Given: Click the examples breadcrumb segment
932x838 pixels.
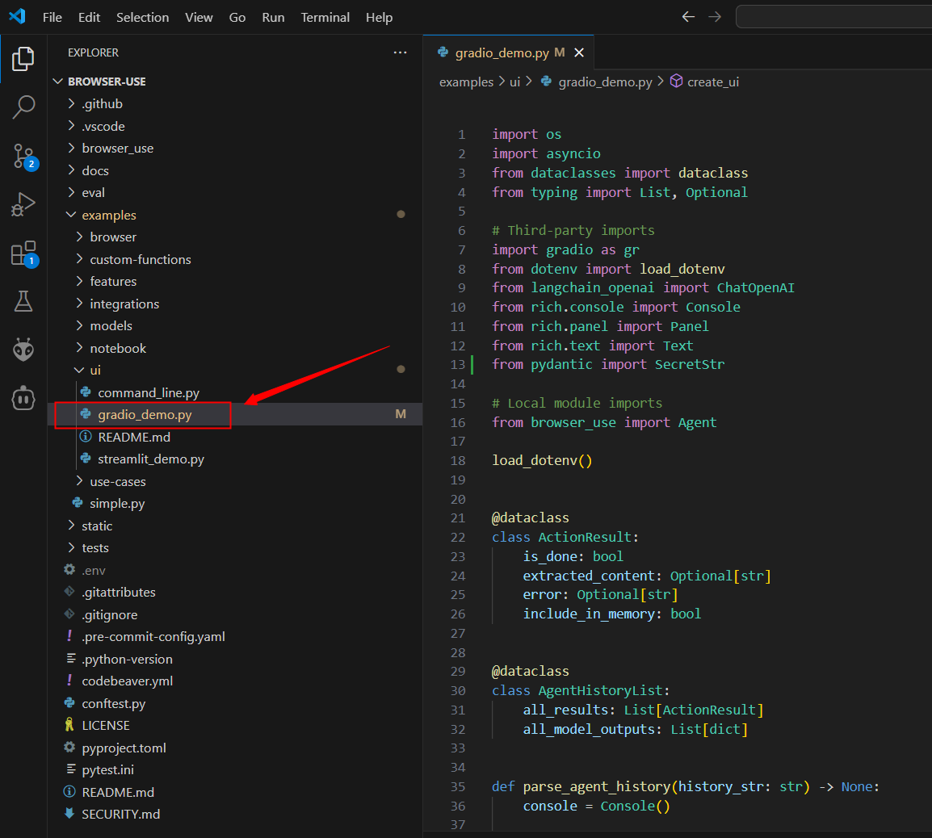Looking at the screenshot, I should [466, 82].
